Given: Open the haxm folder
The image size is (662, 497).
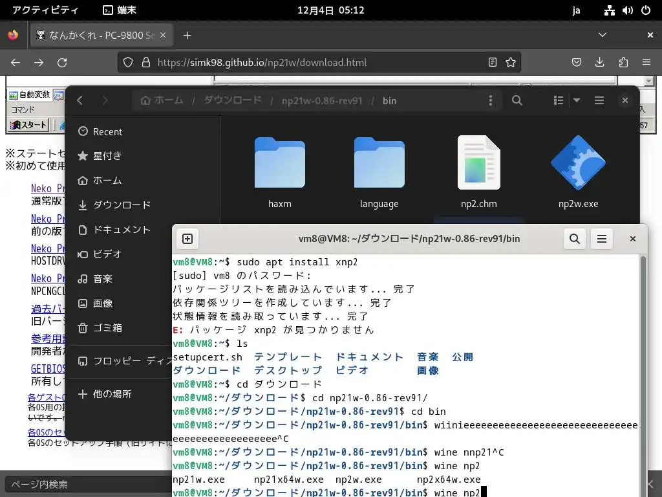Looking at the screenshot, I should pos(279,171).
